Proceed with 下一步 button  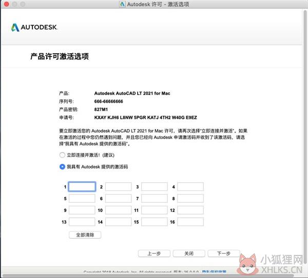tap(224, 253)
